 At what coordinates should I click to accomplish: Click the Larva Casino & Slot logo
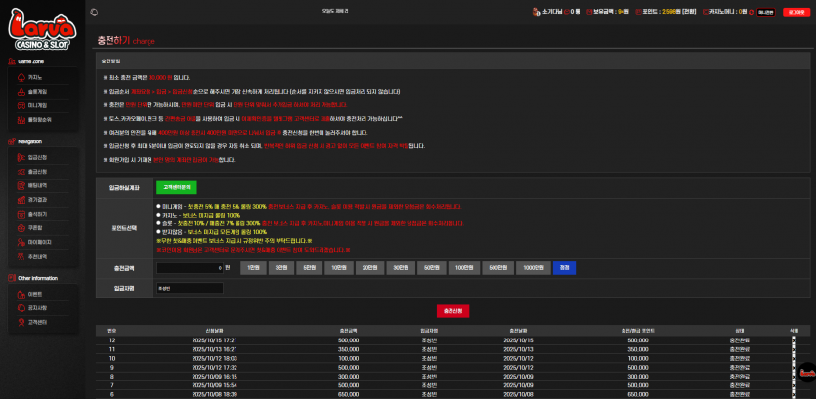(x=42, y=29)
